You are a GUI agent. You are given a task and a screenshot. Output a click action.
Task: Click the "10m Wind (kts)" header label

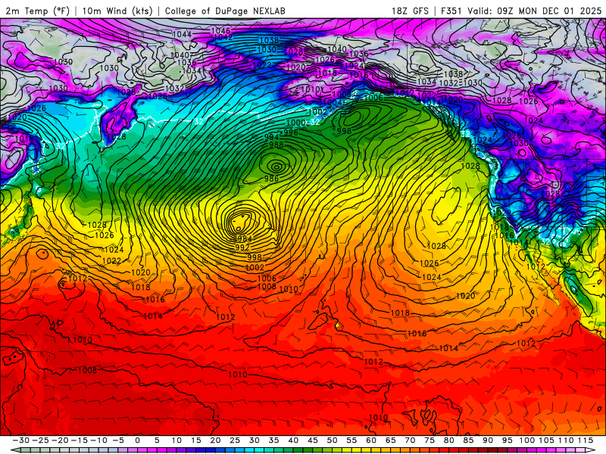(x=117, y=11)
